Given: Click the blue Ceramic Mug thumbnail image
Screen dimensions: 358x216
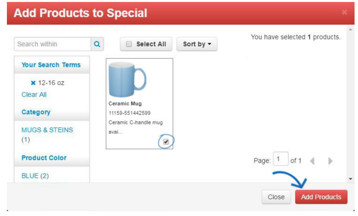Looking at the screenshot, I should 127,79.
